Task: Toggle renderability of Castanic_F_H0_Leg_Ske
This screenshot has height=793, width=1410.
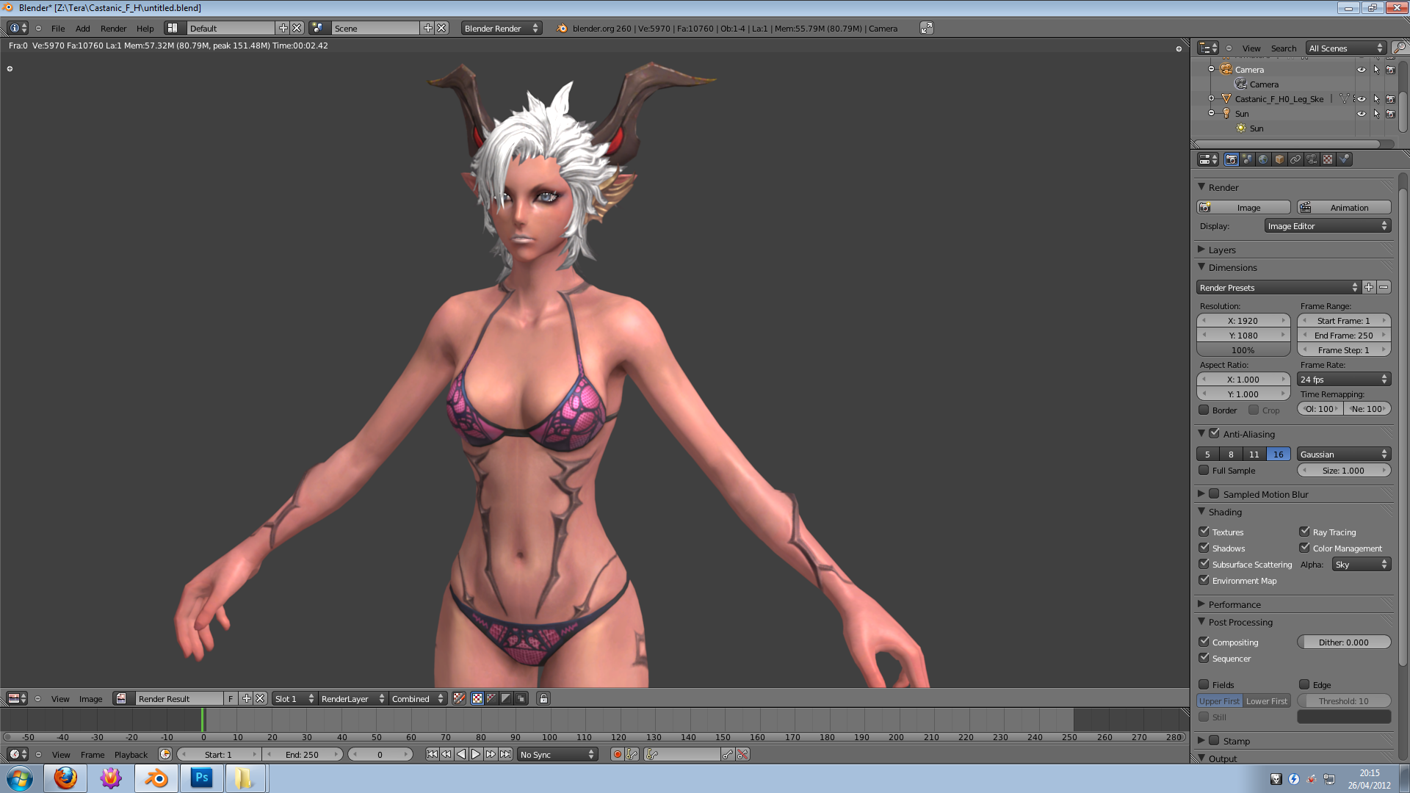Action: (x=1390, y=99)
